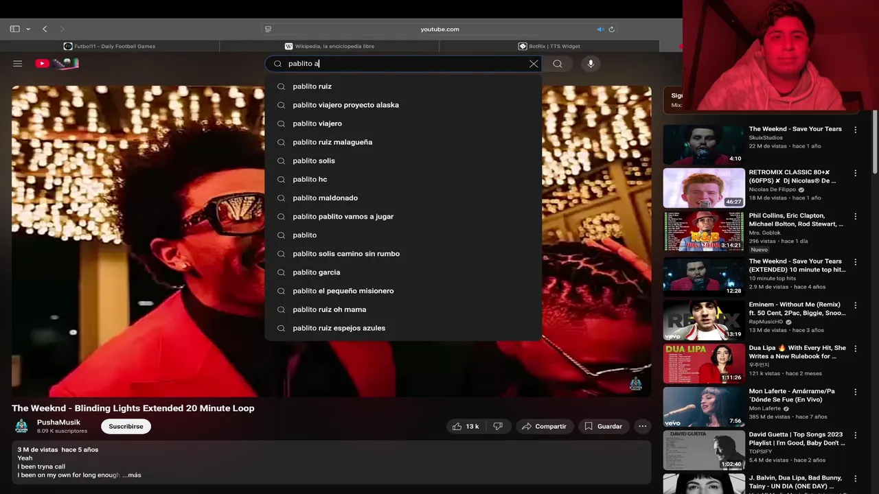Choose the suggestion 'pablito viajero'
The image size is (879, 494).
click(403, 123)
